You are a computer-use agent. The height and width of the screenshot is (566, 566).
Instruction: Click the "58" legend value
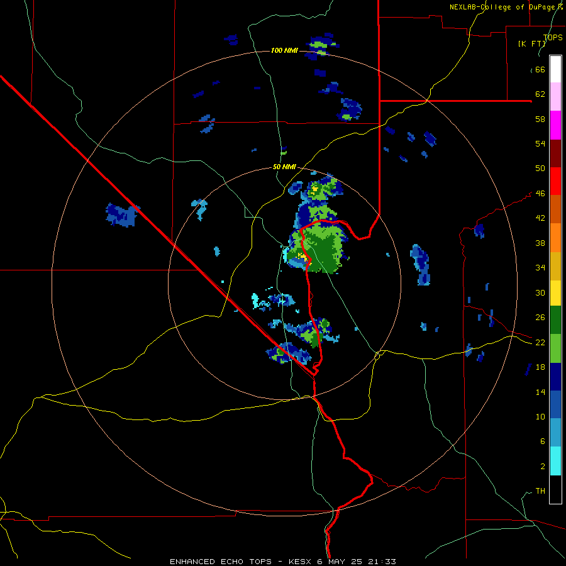pyautogui.click(x=540, y=119)
